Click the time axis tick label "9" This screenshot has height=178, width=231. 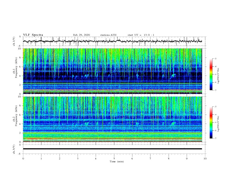point(187,159)
